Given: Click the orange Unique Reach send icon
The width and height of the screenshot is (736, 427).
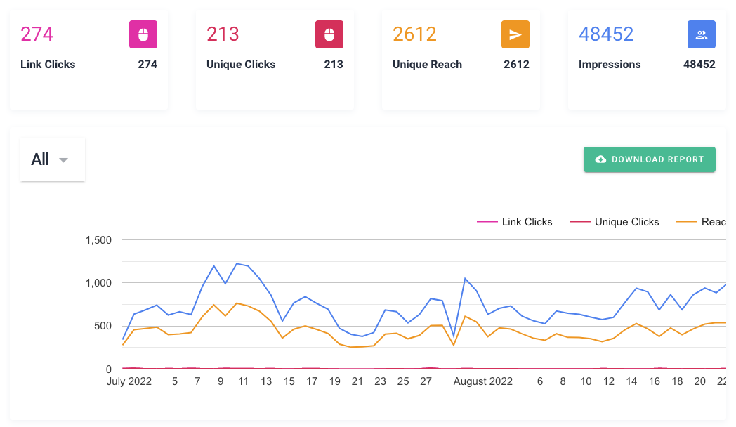Looking at the screenshot, I should pos(515,34).
